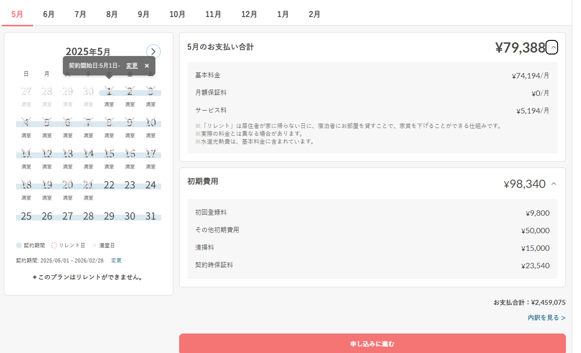Click 変更 inside the tooltip
This screenshot has width=581, height=353.
(131, 65)
